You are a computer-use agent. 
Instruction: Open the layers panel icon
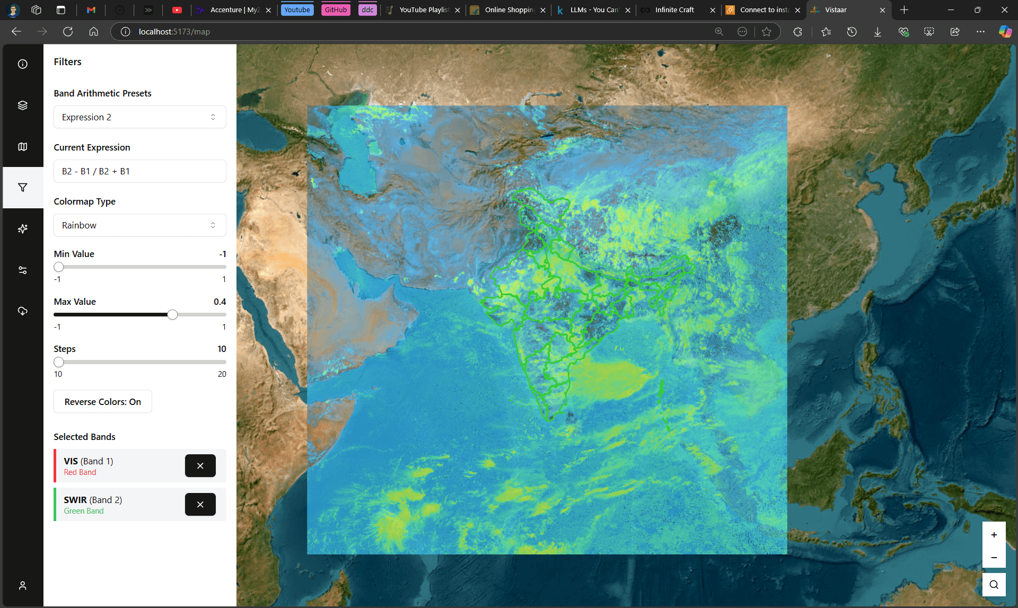coord(22,105)
